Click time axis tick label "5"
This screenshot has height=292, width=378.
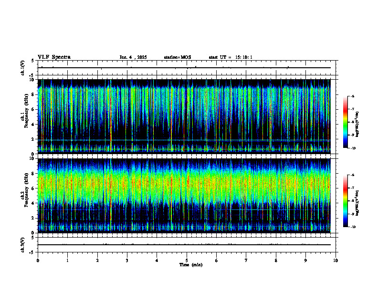[187, 261]
